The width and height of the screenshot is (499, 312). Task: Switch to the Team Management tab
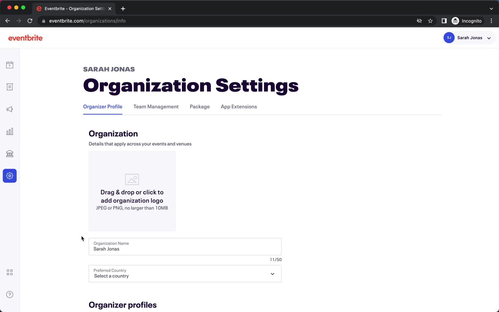pos(156,106)
